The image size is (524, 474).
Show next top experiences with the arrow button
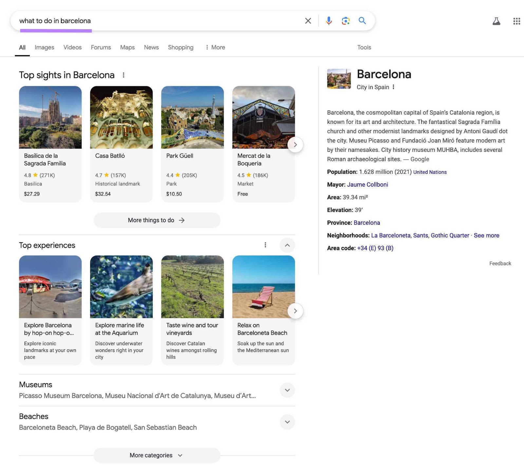tap(295, 311)
